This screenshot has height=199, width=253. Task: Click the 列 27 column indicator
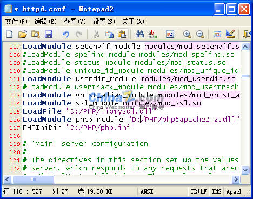[x=59, y=191]
